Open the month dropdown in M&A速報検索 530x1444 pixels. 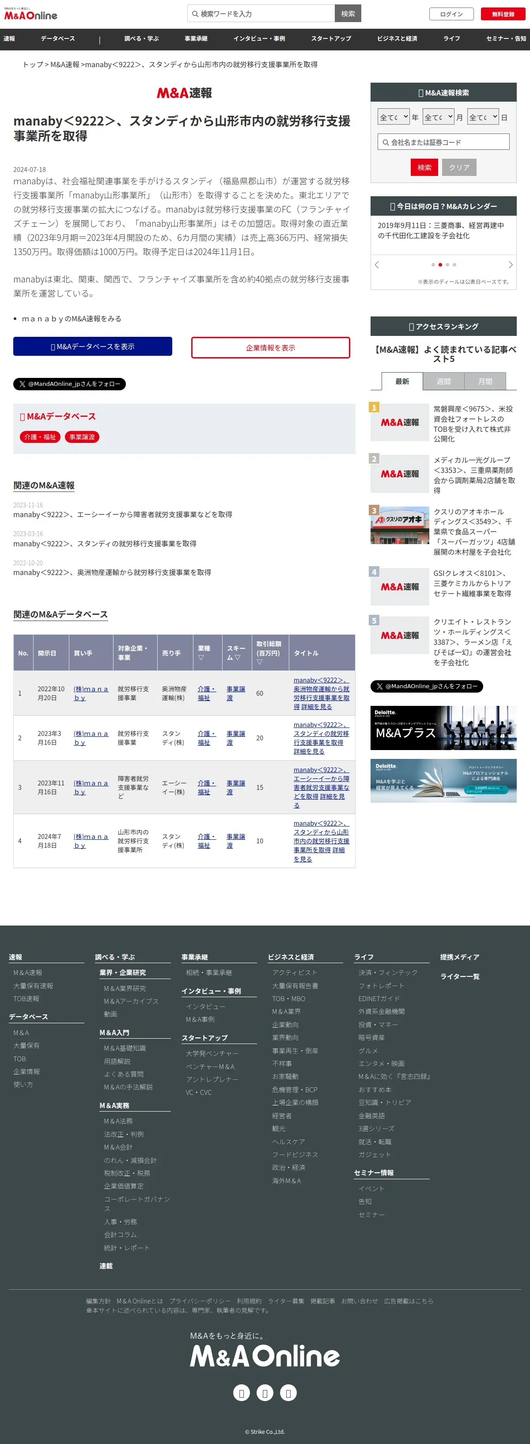pos(438,117)
